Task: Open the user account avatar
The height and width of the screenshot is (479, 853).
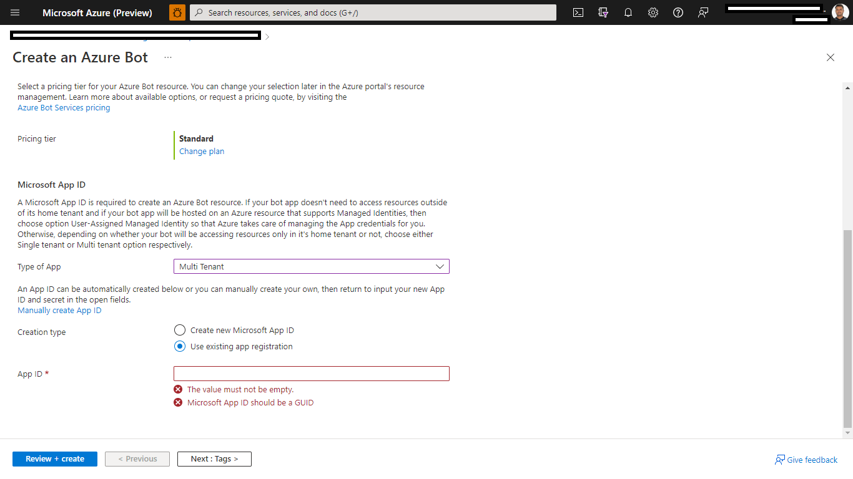Action: 841,12
